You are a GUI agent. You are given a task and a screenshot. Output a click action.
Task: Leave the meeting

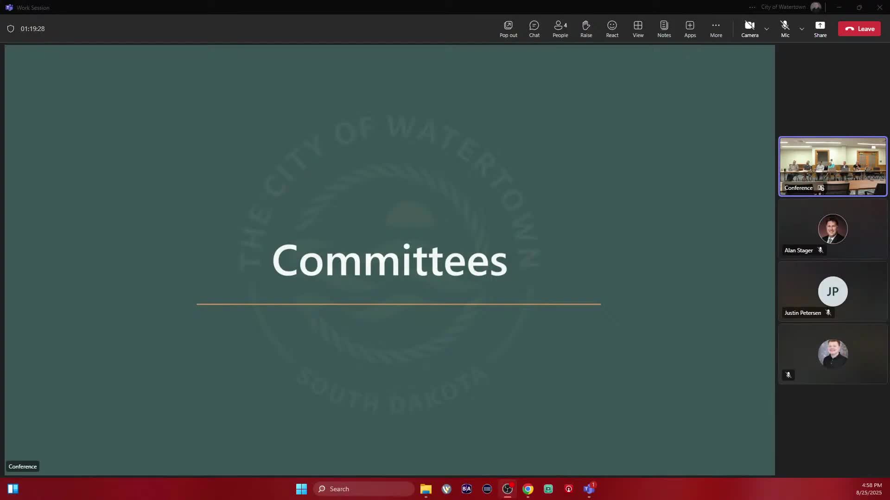(x=859, y=29)
